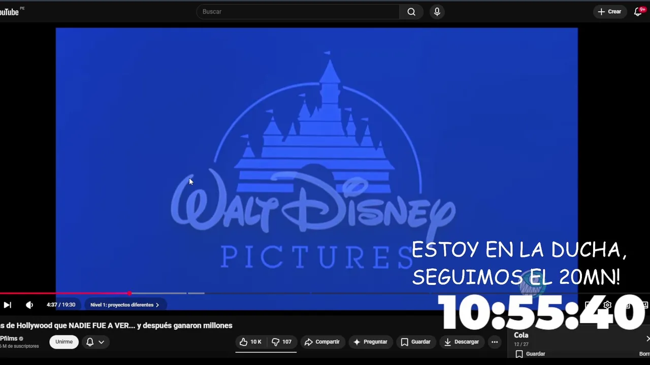Viewport: 650px width, 365px height.
Task: Open the subscription notification bell dropdown
Action: click(95, 342)
